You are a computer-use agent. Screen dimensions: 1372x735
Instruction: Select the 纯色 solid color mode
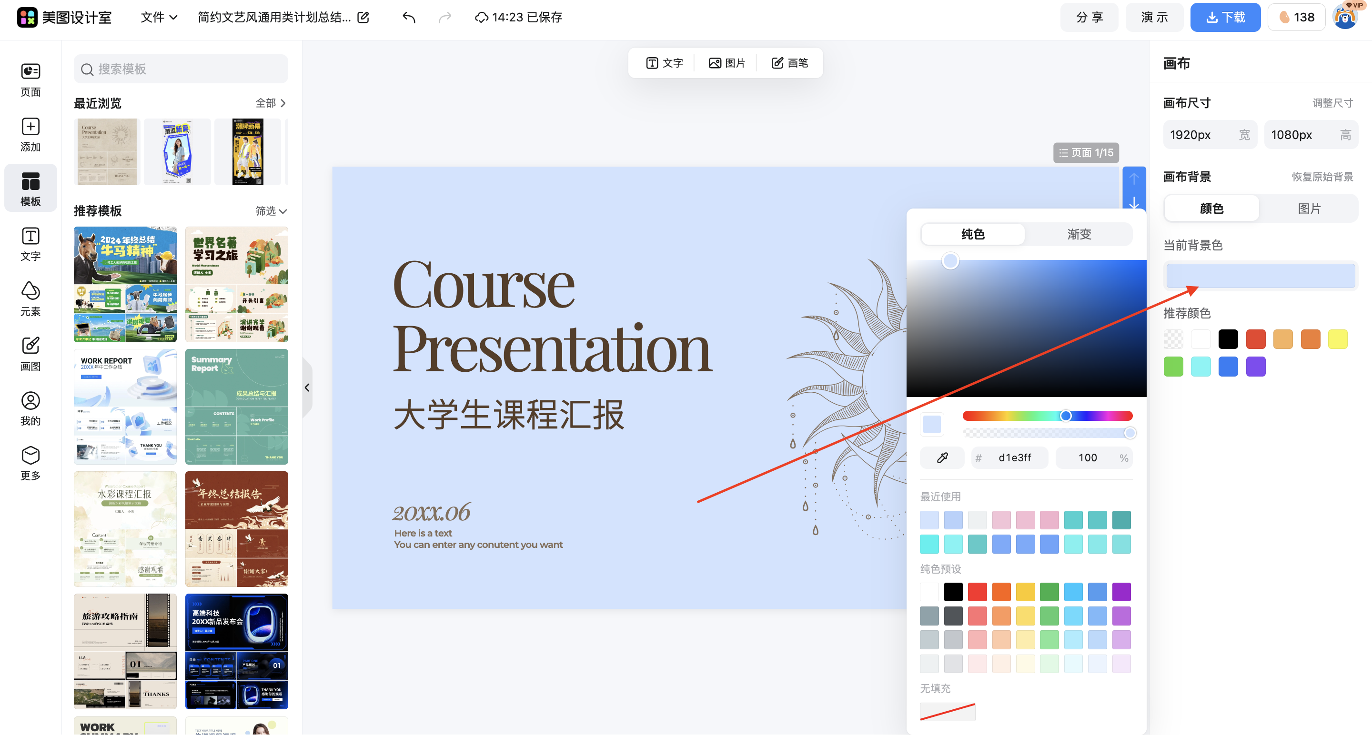[x=972, y=234]
